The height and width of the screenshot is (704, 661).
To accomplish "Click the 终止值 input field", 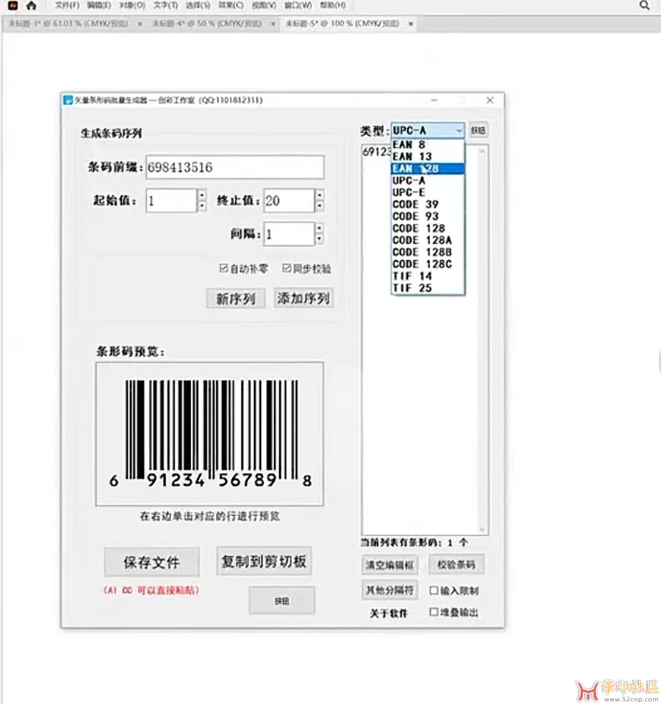I will click(x=289, y=200).
